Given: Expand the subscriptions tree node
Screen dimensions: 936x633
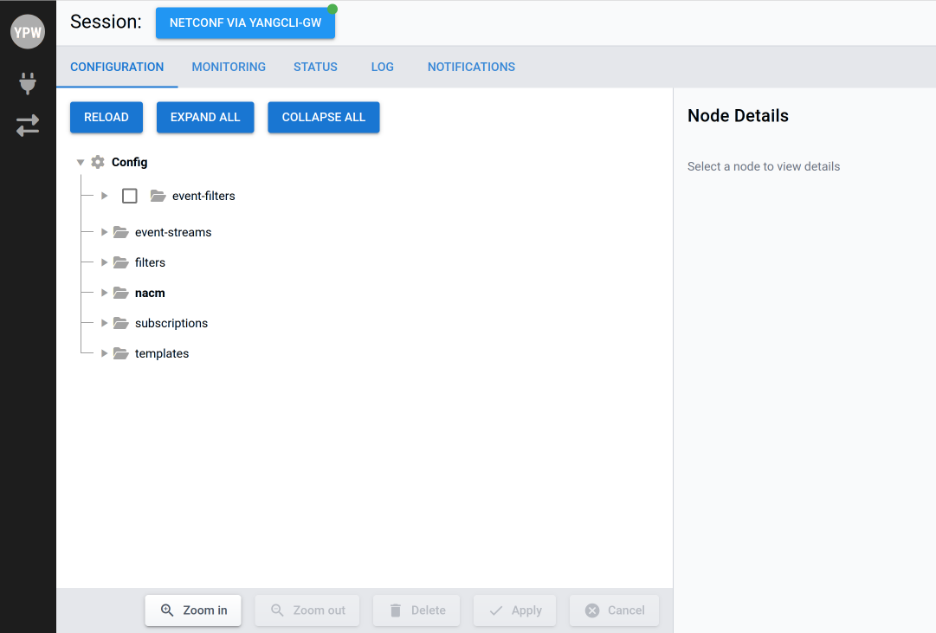Looking at the screenshot, I should [104, 323].
